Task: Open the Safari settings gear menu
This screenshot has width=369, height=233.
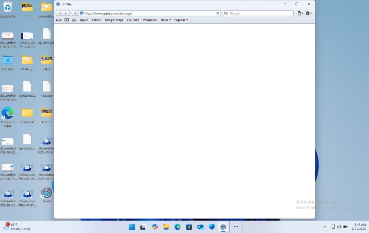Action: (308, 13)
